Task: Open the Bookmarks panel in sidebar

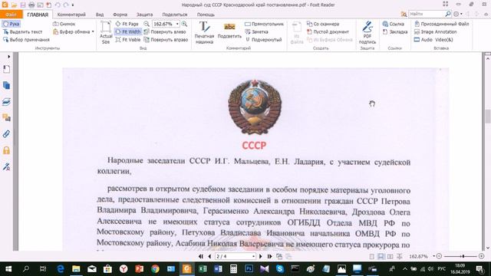Action: click(x=6, y=69)
